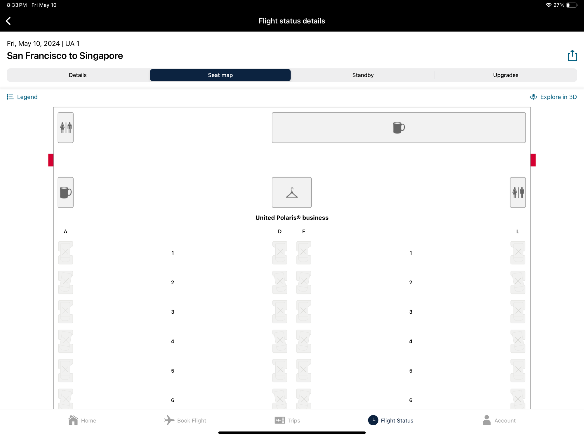The image size is (584, 437).
Task: Tap the left side galley mug icon
Action: (x=65, y=192)
